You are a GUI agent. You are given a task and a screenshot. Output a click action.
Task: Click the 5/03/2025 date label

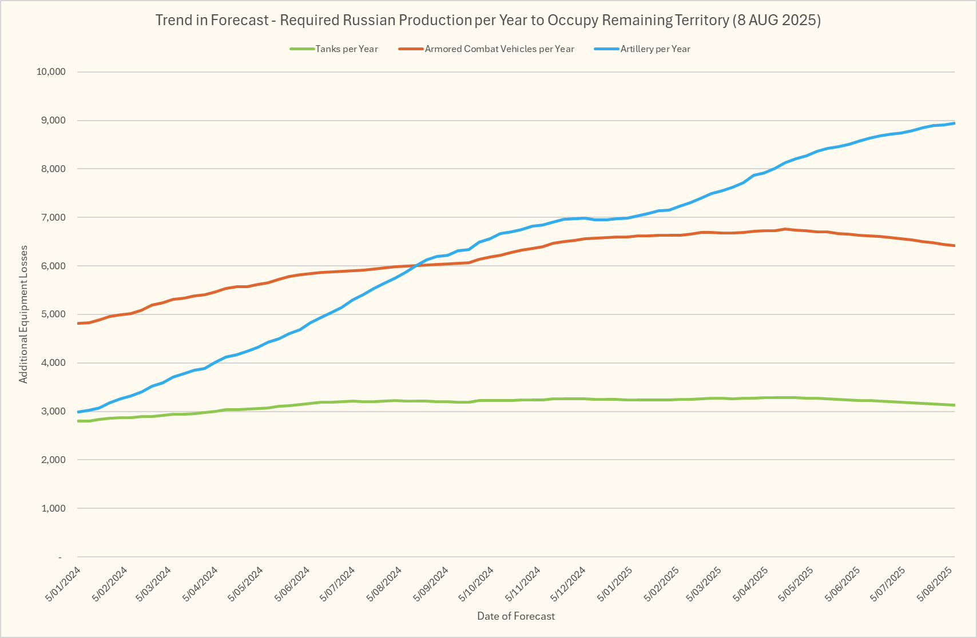click(704, 584)
